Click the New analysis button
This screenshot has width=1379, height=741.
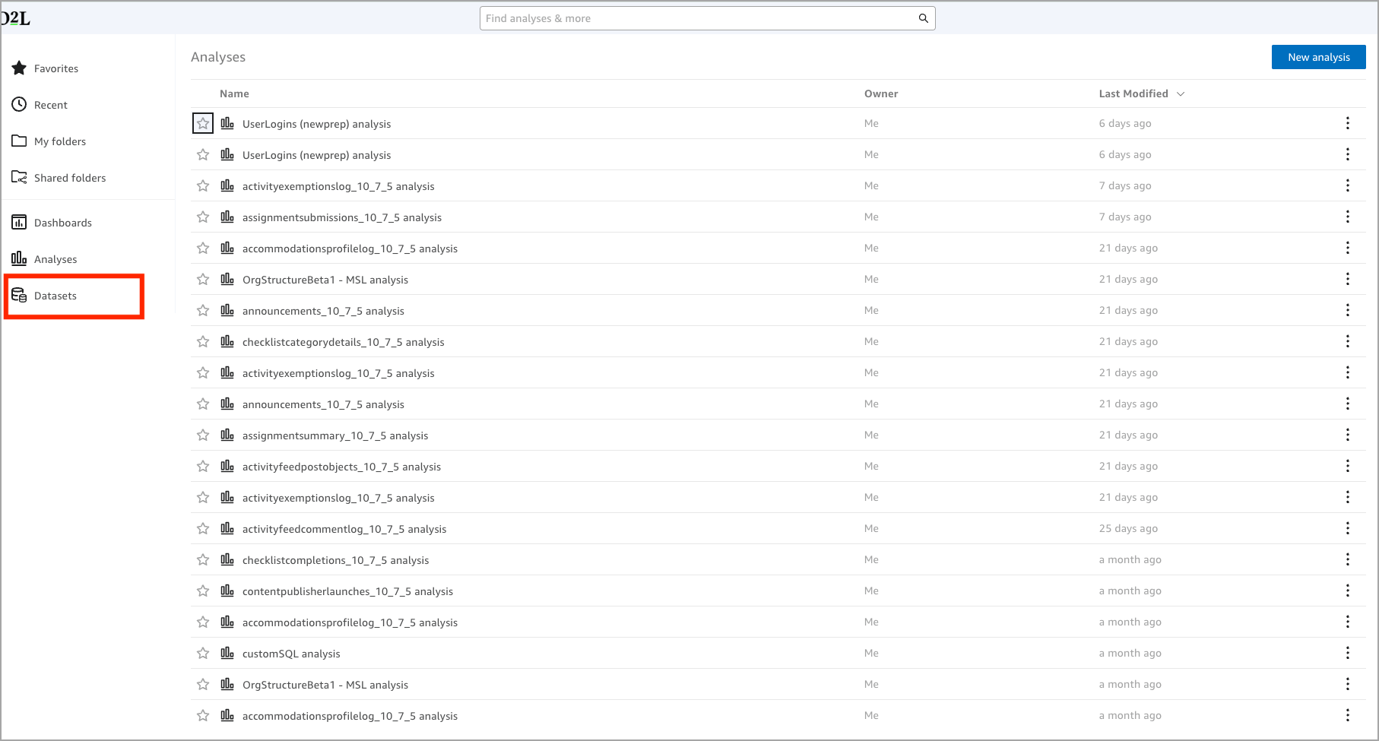pyautogui.click(x=1318, y=56)
